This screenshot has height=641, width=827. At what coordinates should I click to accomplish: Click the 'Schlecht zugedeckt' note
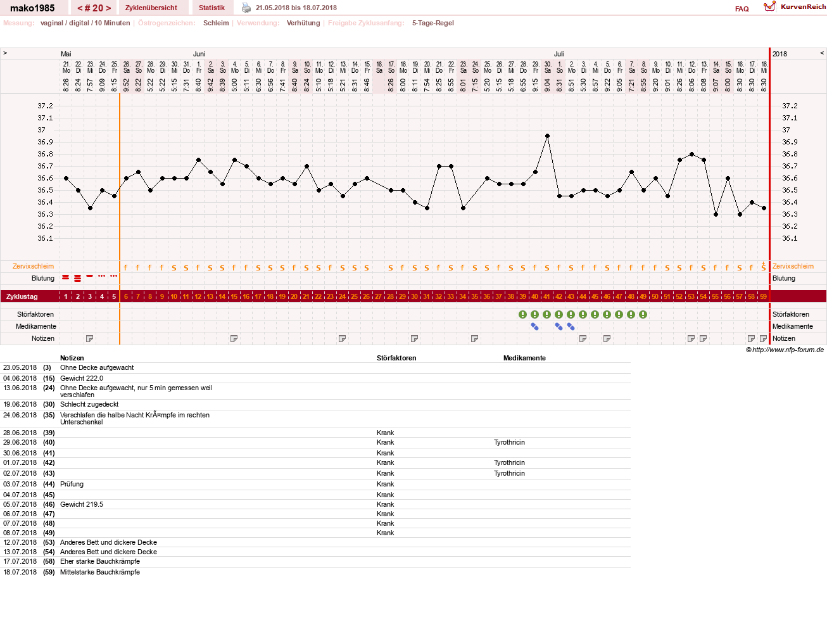pyautogui.click(x=89, y=405)
